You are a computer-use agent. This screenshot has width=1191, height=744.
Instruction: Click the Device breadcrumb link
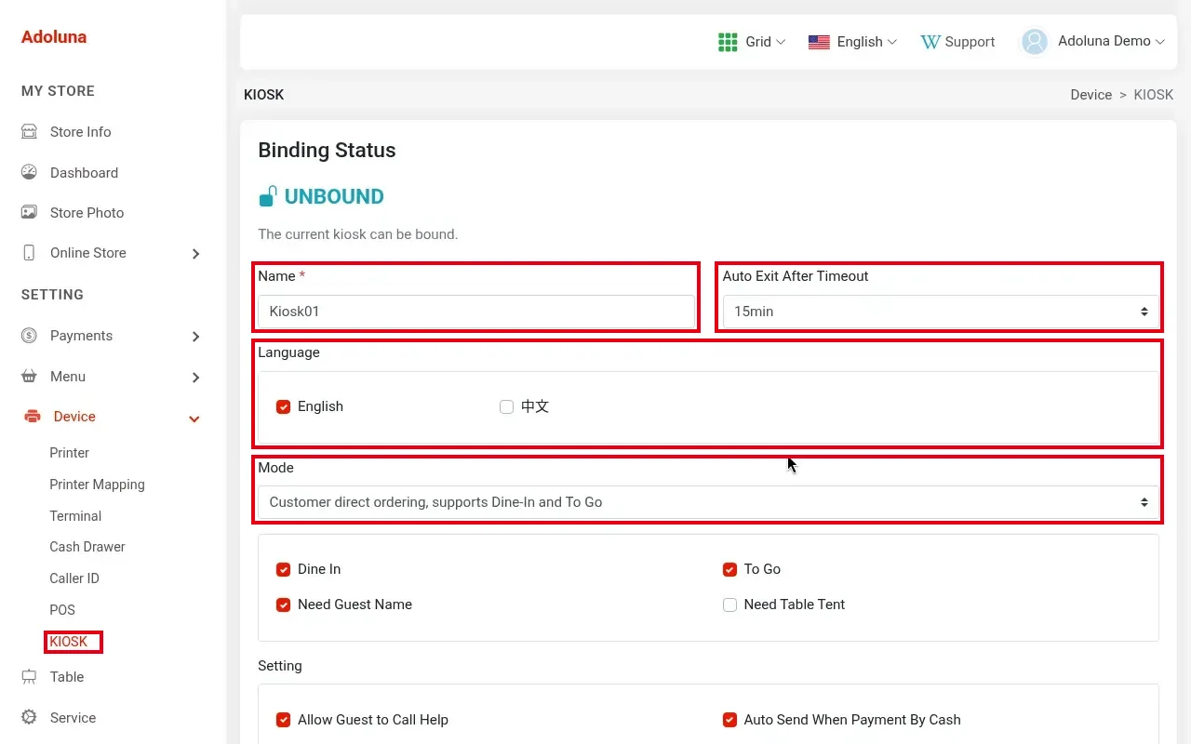1091,95
